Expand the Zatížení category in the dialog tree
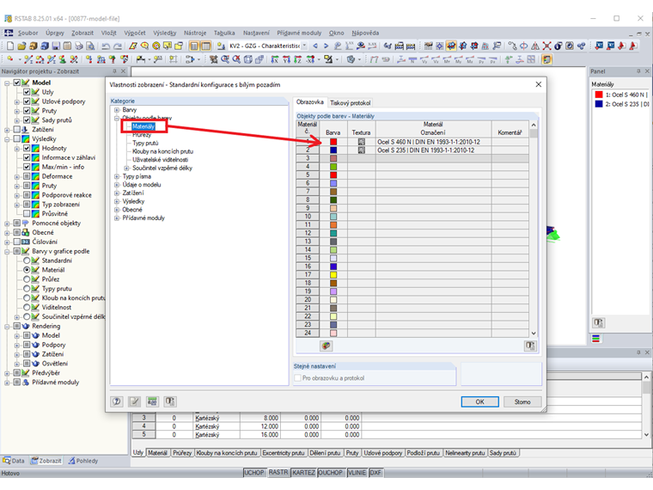 [x=117, y=193]
